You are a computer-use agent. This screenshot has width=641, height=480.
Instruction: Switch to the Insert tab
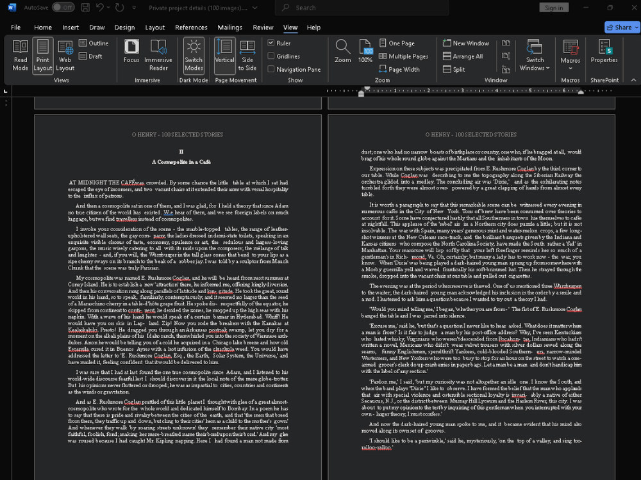pos(71,28)
